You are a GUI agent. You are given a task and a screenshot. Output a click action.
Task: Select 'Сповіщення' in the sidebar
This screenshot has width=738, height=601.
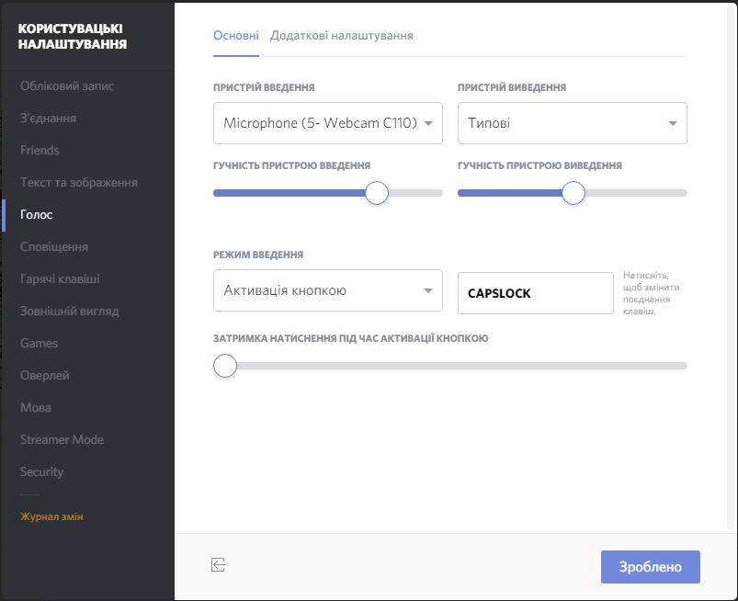click(x=54, y=247)
